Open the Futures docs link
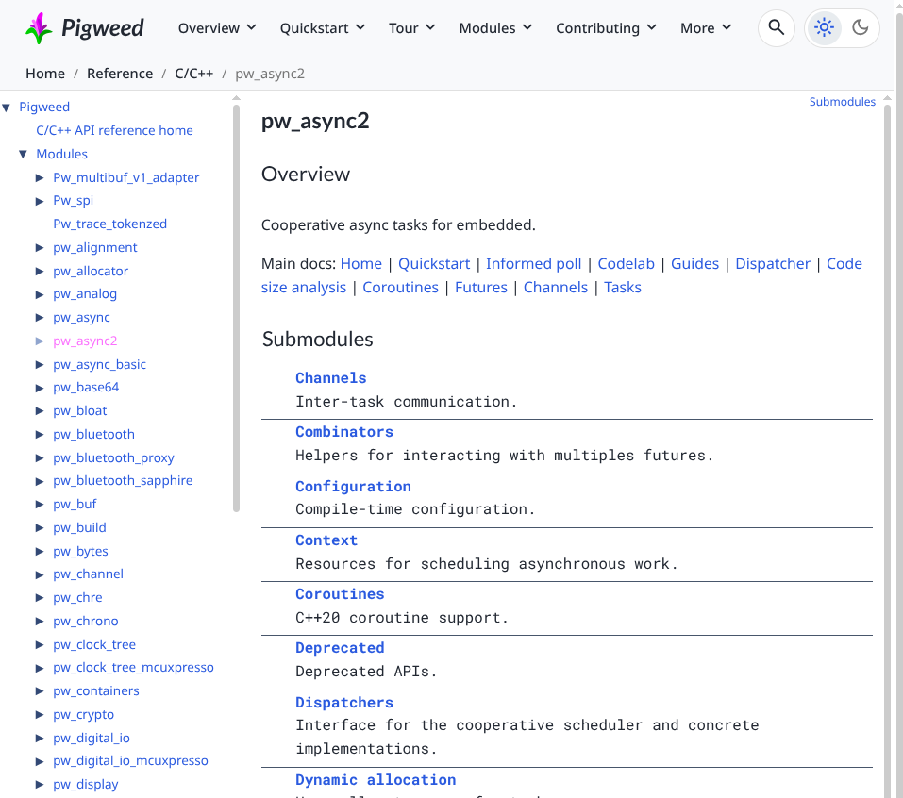 (481, 288)
